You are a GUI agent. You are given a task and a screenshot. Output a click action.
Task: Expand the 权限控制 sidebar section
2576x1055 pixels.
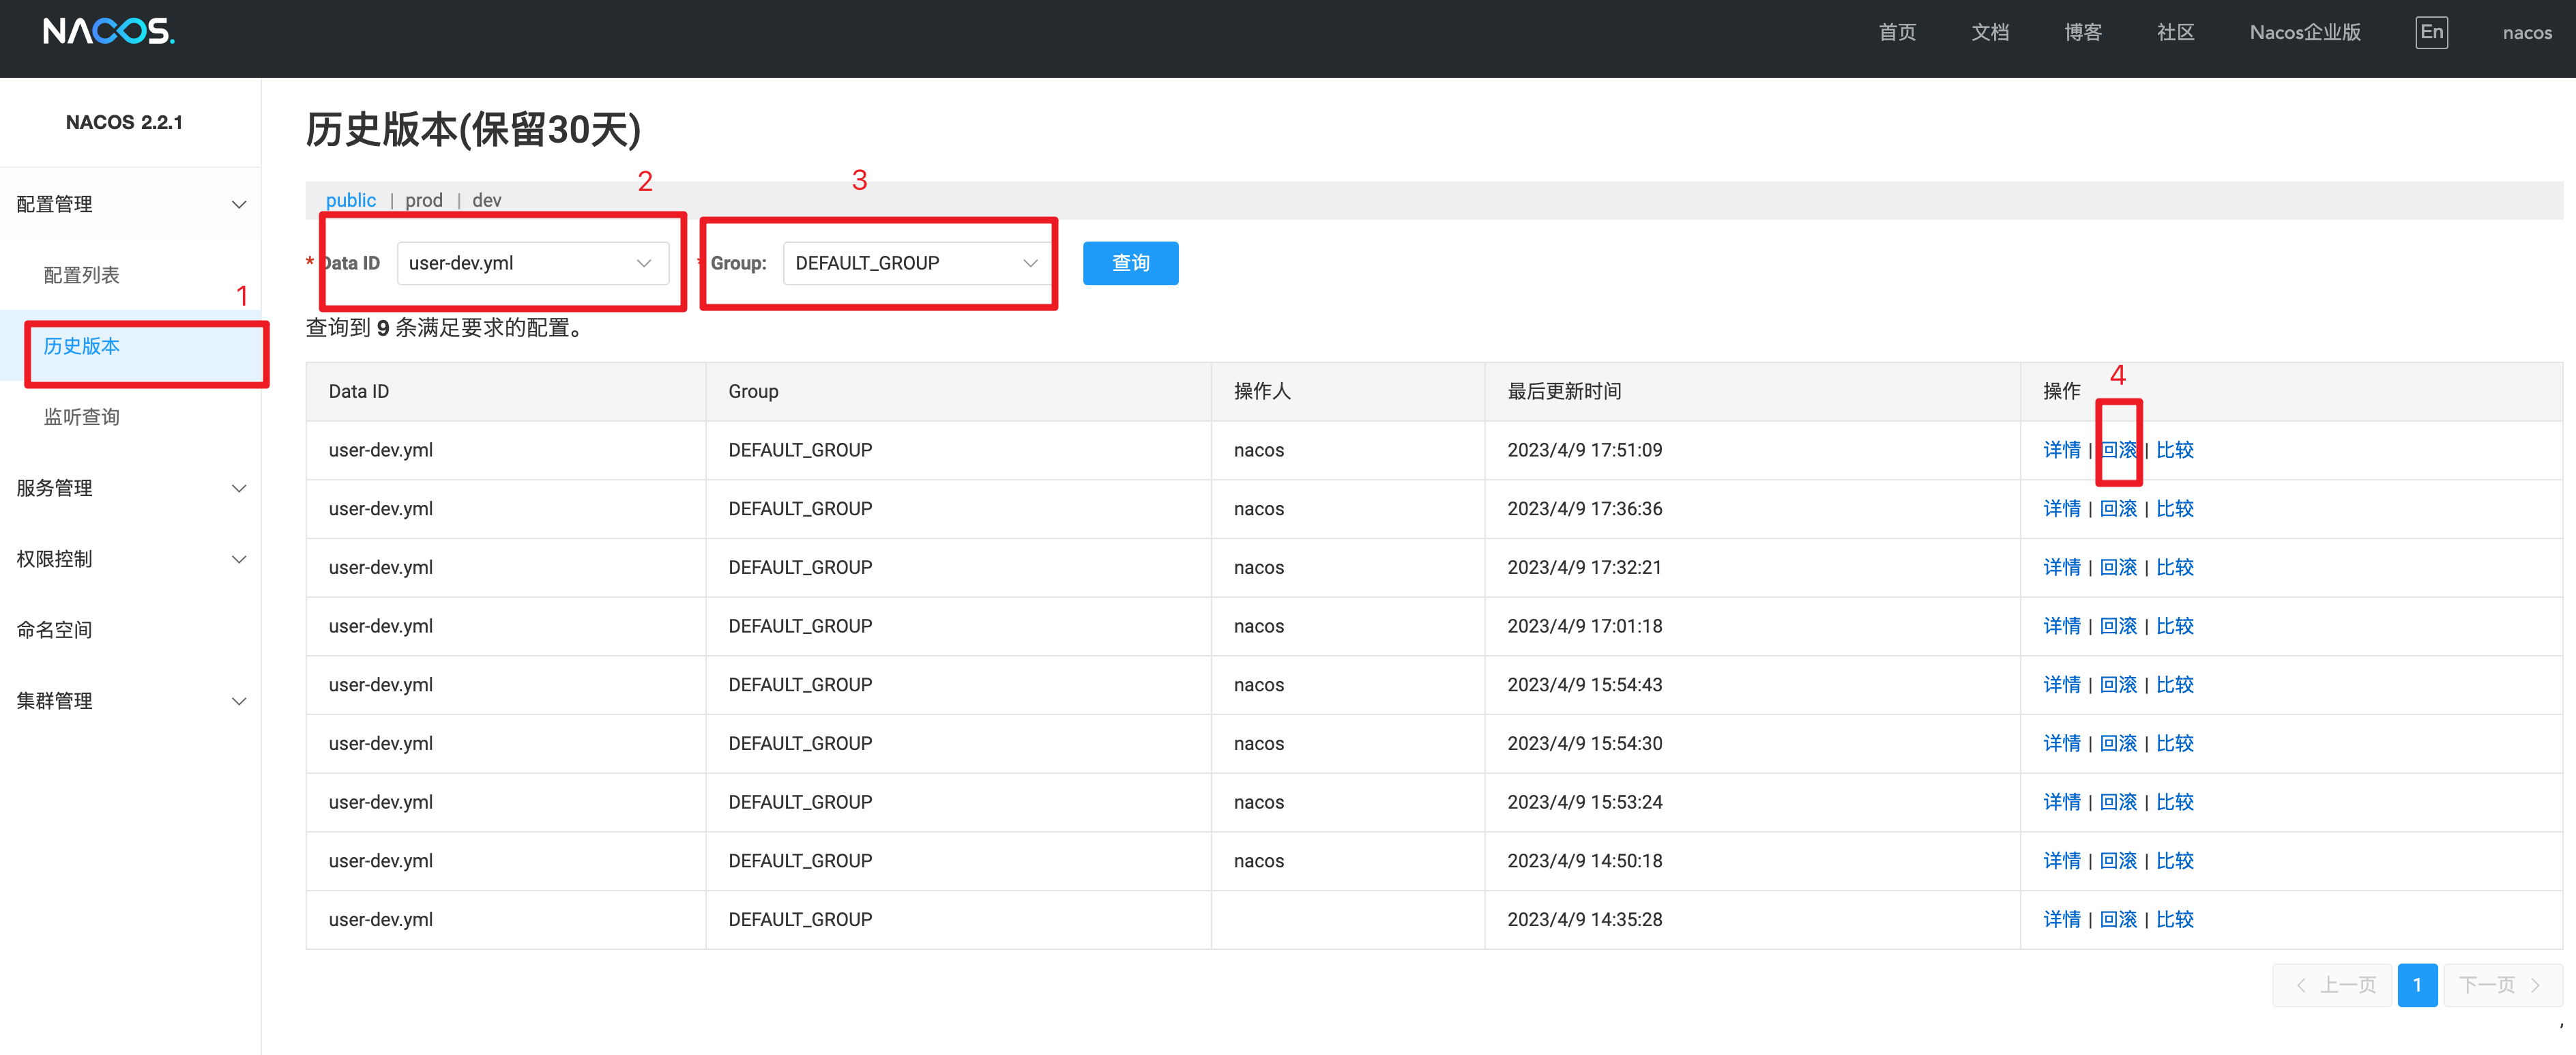click(x=130, y=559)
